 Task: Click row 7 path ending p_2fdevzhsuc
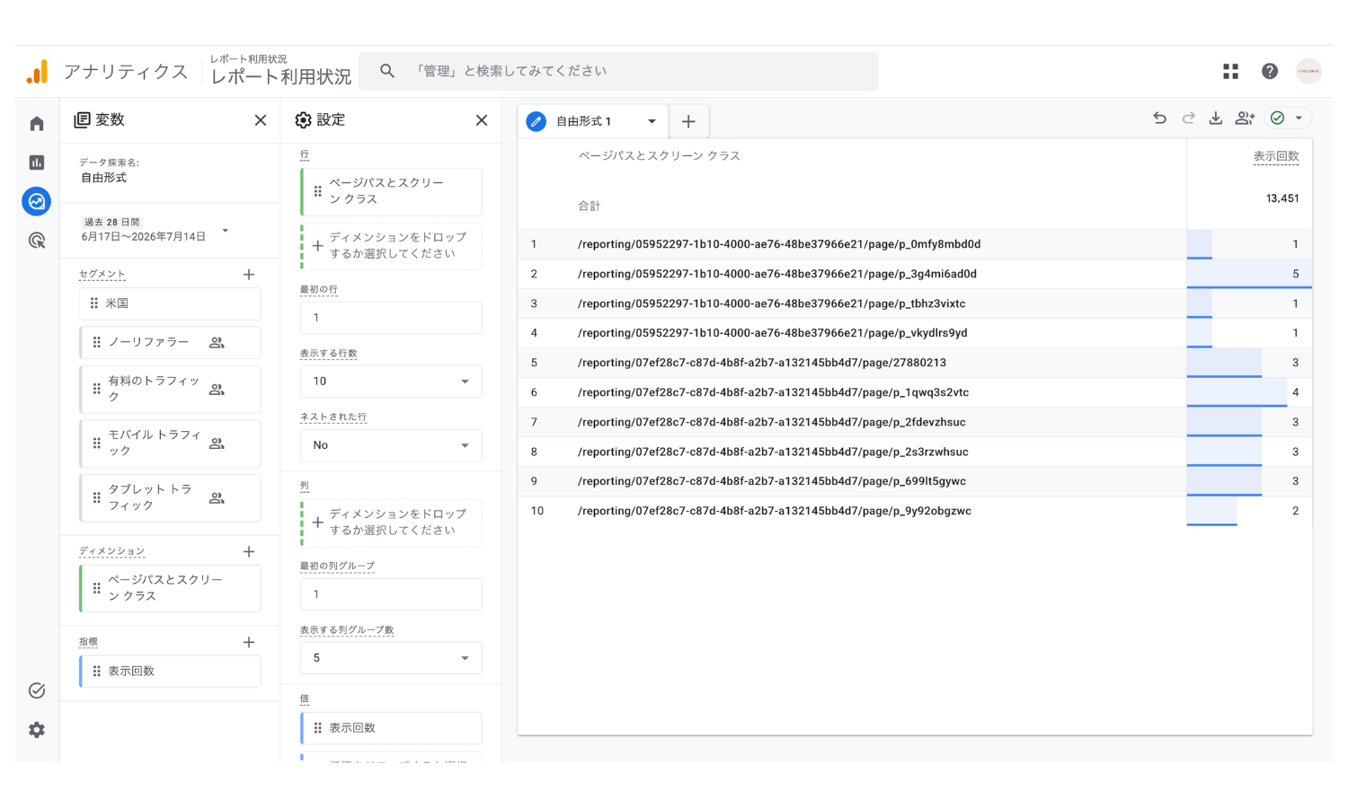click(772, 422)
